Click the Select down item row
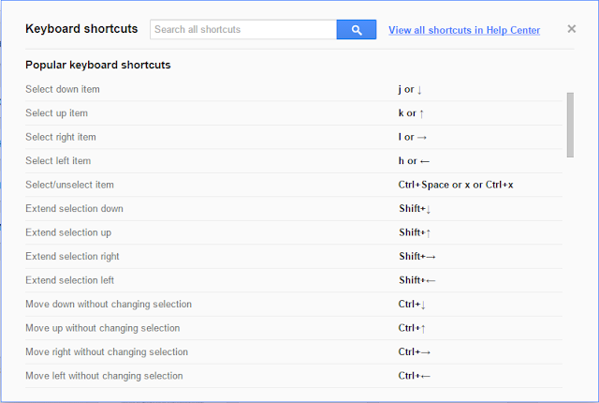This screenshot has height=403, width=599. point(63,89)
